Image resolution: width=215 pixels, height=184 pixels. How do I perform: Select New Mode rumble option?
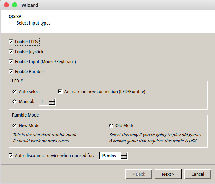coord(15,126)
